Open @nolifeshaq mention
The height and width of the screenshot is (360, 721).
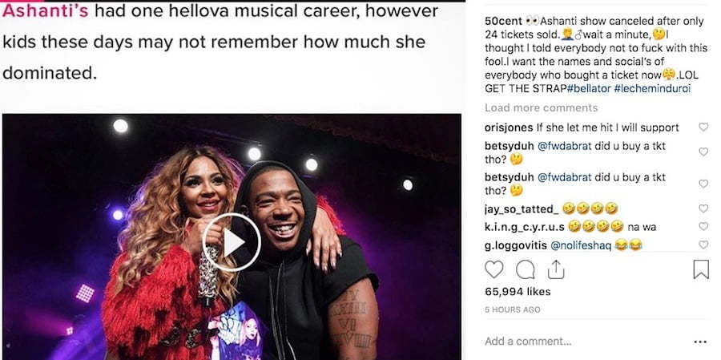point(582,245)
